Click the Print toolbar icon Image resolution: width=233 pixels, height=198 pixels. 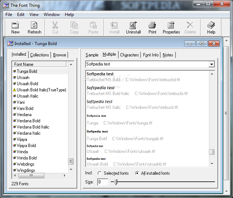152,25
